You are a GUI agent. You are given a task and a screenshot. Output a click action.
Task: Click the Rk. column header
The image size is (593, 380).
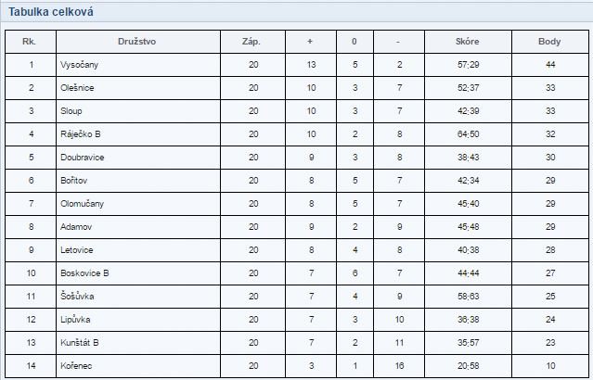29,42
